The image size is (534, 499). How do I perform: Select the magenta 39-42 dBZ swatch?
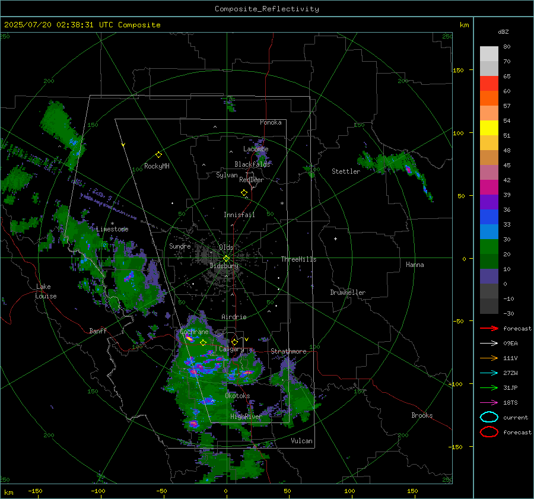489,187
